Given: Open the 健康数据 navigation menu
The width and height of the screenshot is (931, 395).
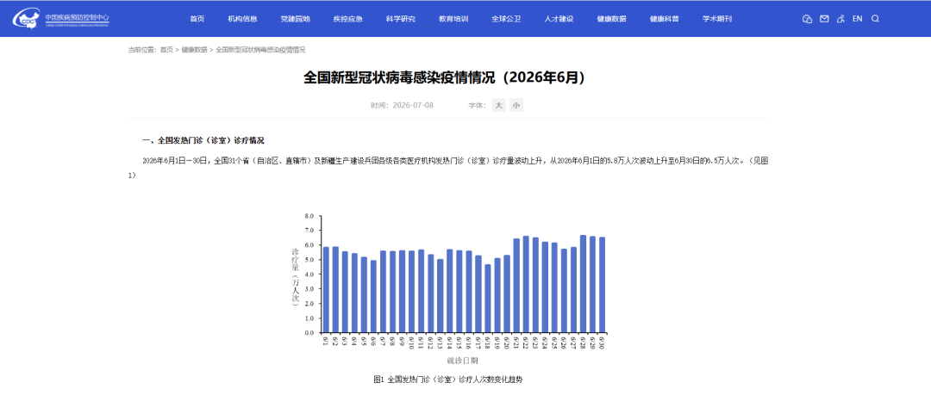Looking at the screenshot, I should (x=611, y=19).
